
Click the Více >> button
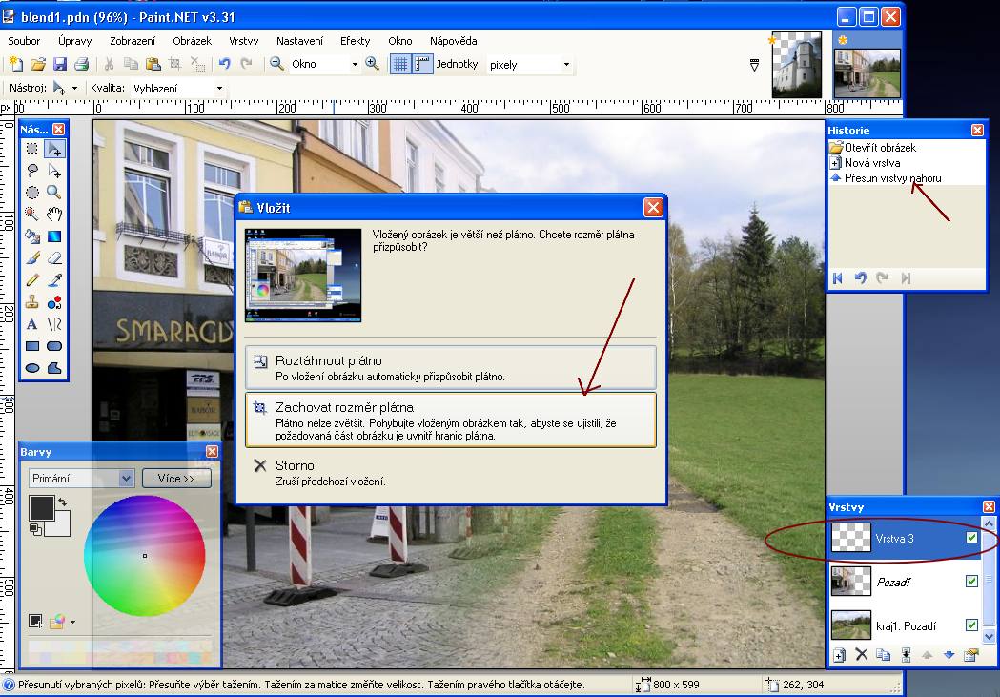(176, 479)
